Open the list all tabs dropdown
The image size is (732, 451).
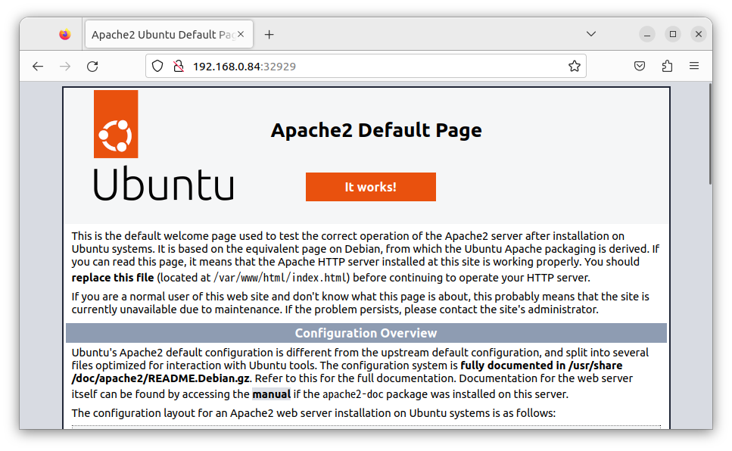click(591, 34)
